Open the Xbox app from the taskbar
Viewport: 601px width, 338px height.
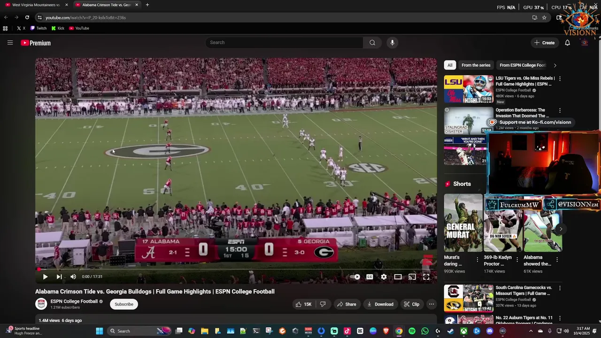coord(464,331)
